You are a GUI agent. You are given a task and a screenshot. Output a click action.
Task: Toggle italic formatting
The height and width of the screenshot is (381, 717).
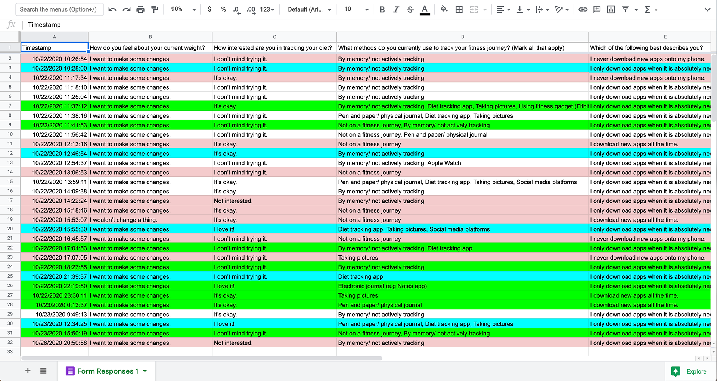point(396,10)
